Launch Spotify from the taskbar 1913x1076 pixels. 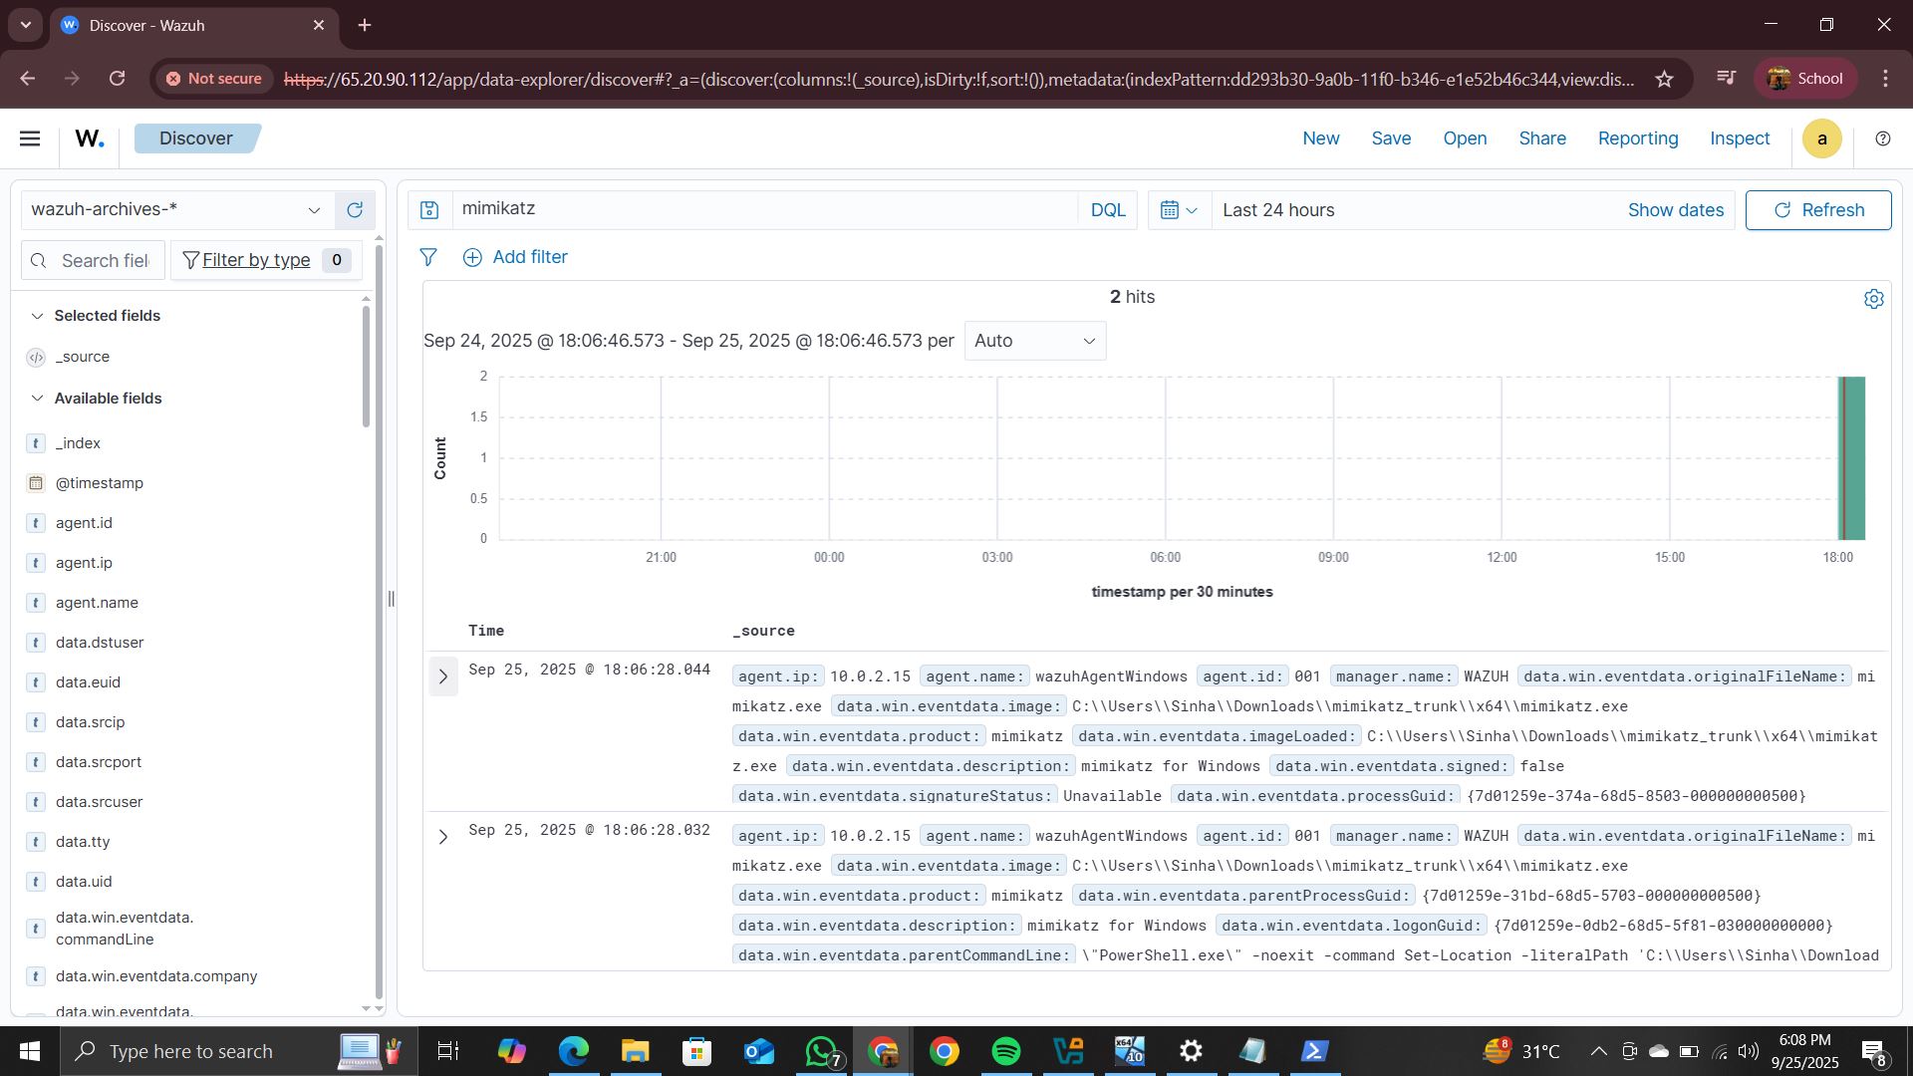click(x=1006, y=1050)
